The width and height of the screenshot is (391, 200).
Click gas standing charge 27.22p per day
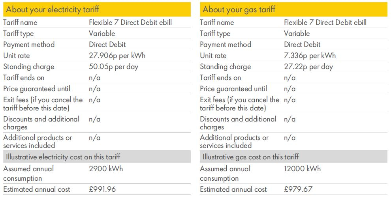pos(308,67)
